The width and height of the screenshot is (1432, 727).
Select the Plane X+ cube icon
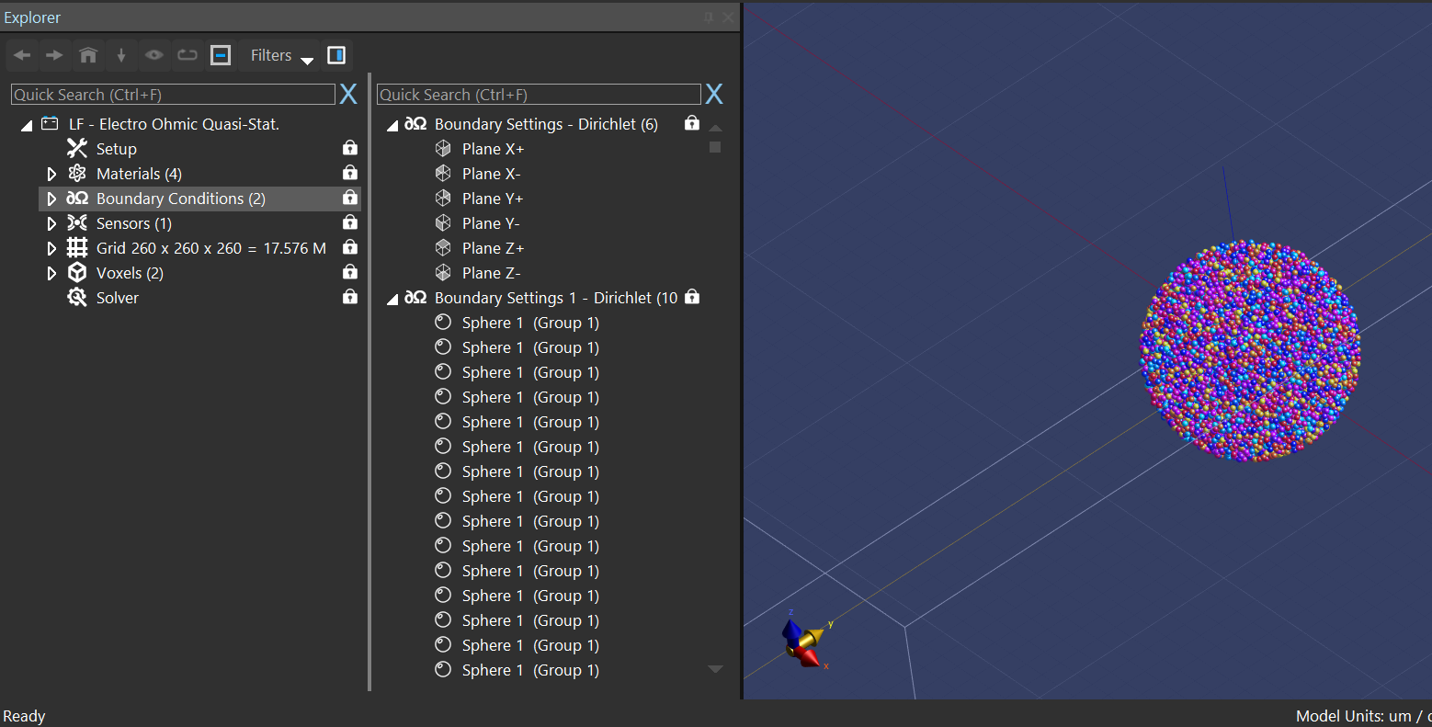coord(443,148)
